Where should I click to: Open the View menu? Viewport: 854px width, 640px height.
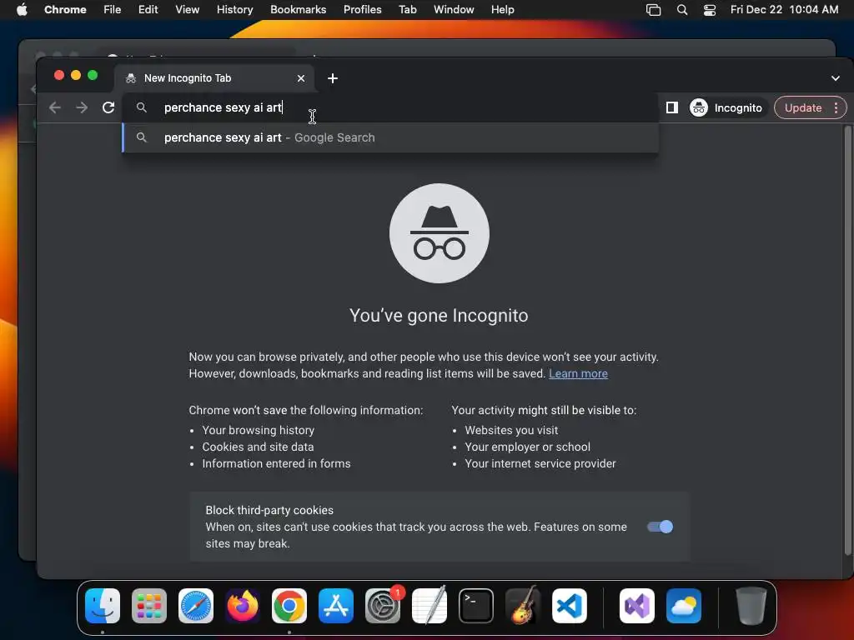[x=188, y=10]
